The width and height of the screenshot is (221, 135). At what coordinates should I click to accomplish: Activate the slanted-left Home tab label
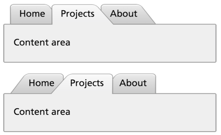coord(41,83)
